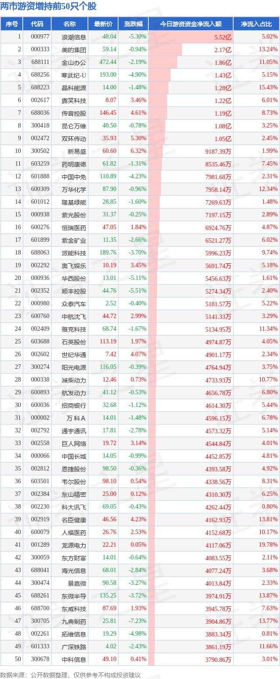Select stock name 药明康德
The image size is (280, 679).
(x=74, y=164)
